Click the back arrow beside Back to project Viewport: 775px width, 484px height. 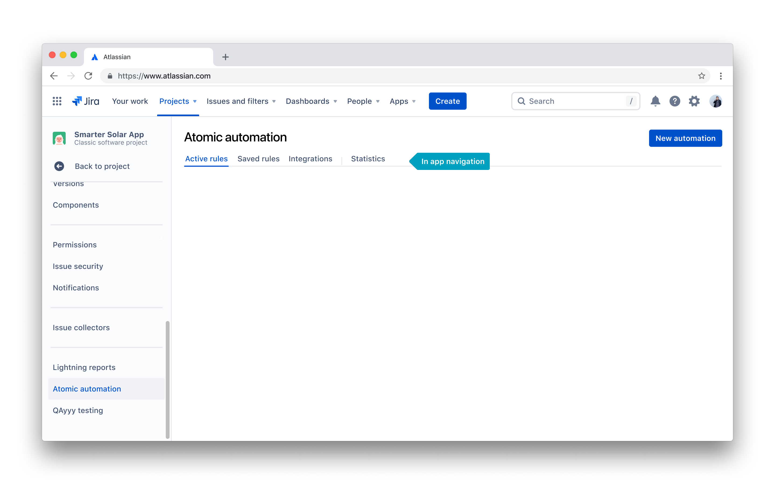(59, 166)
